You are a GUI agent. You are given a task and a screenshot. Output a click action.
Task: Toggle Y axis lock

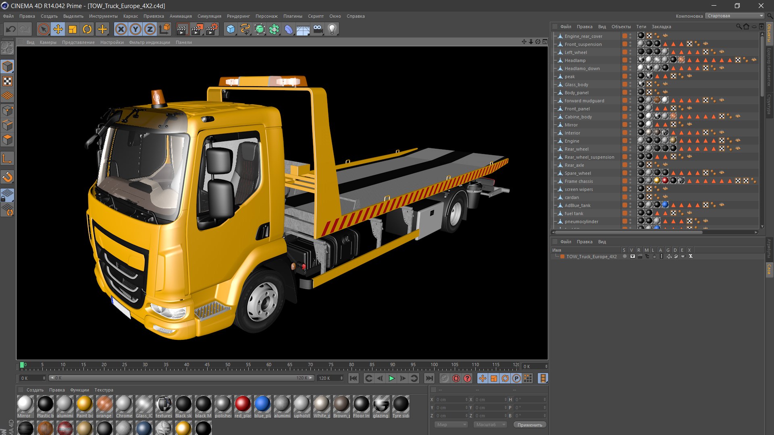(x=135, y=29)
